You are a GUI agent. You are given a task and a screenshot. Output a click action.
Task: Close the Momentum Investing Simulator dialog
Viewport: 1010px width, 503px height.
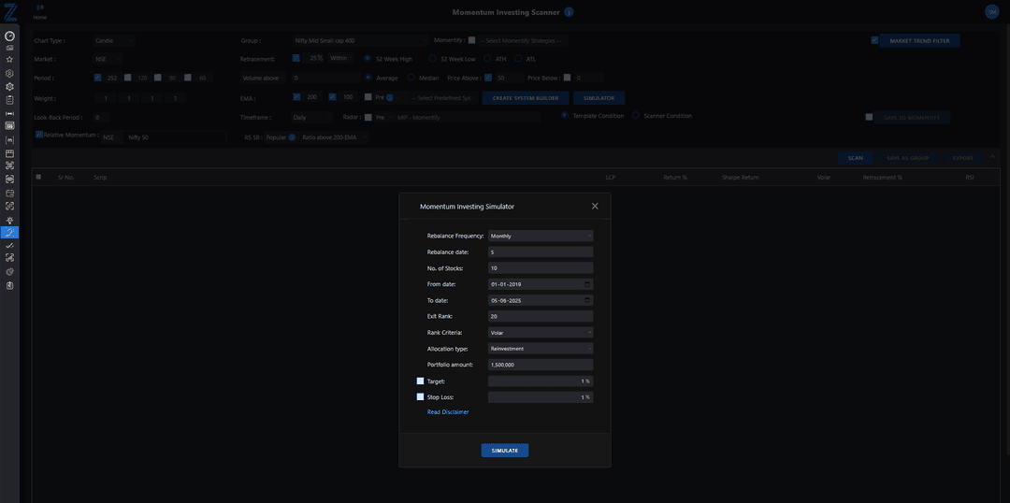595,206
